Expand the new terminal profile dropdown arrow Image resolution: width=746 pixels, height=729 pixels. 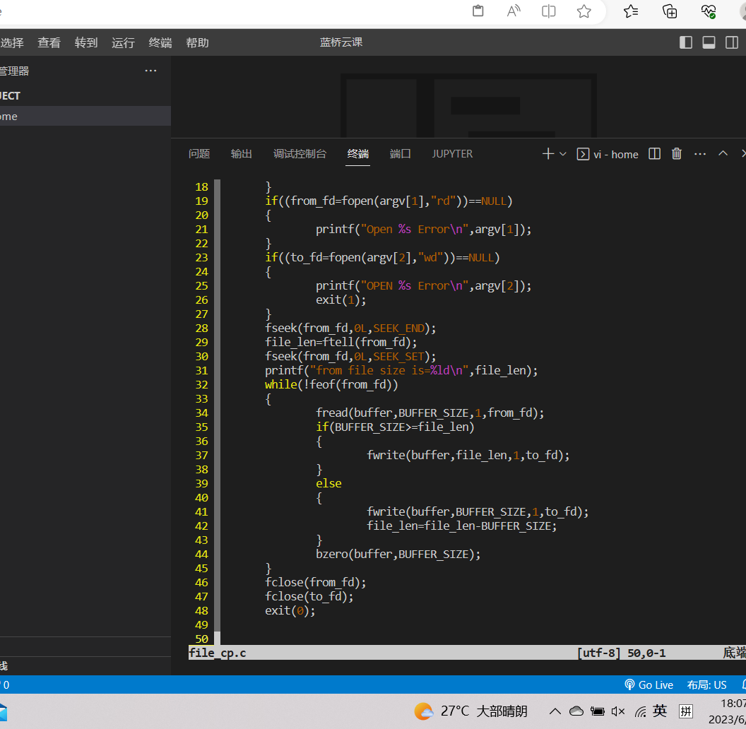563,154
